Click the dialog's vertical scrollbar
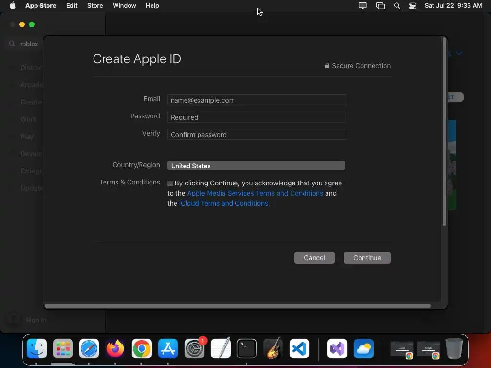The height and width of the screenshot is (368, 491). coord(444,131)
